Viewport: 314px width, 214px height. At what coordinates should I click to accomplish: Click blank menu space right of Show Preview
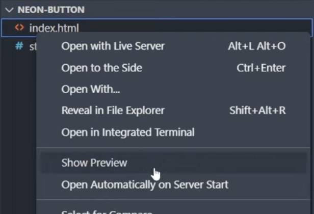229,163
